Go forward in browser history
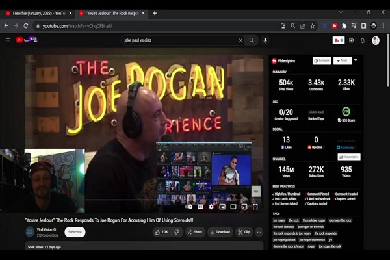The image size is (390, 260). tap(16, 26)
